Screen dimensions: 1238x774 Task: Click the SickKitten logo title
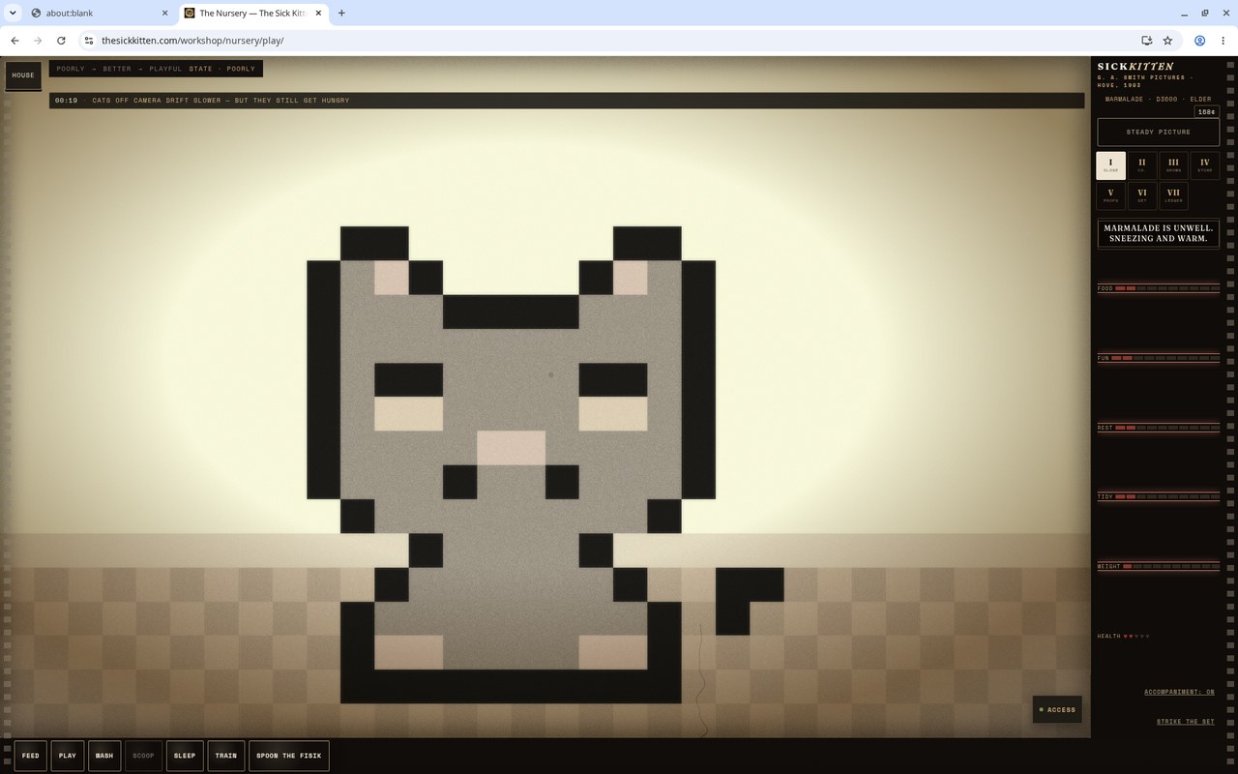pyautogui.click(x=1135, y=67)
